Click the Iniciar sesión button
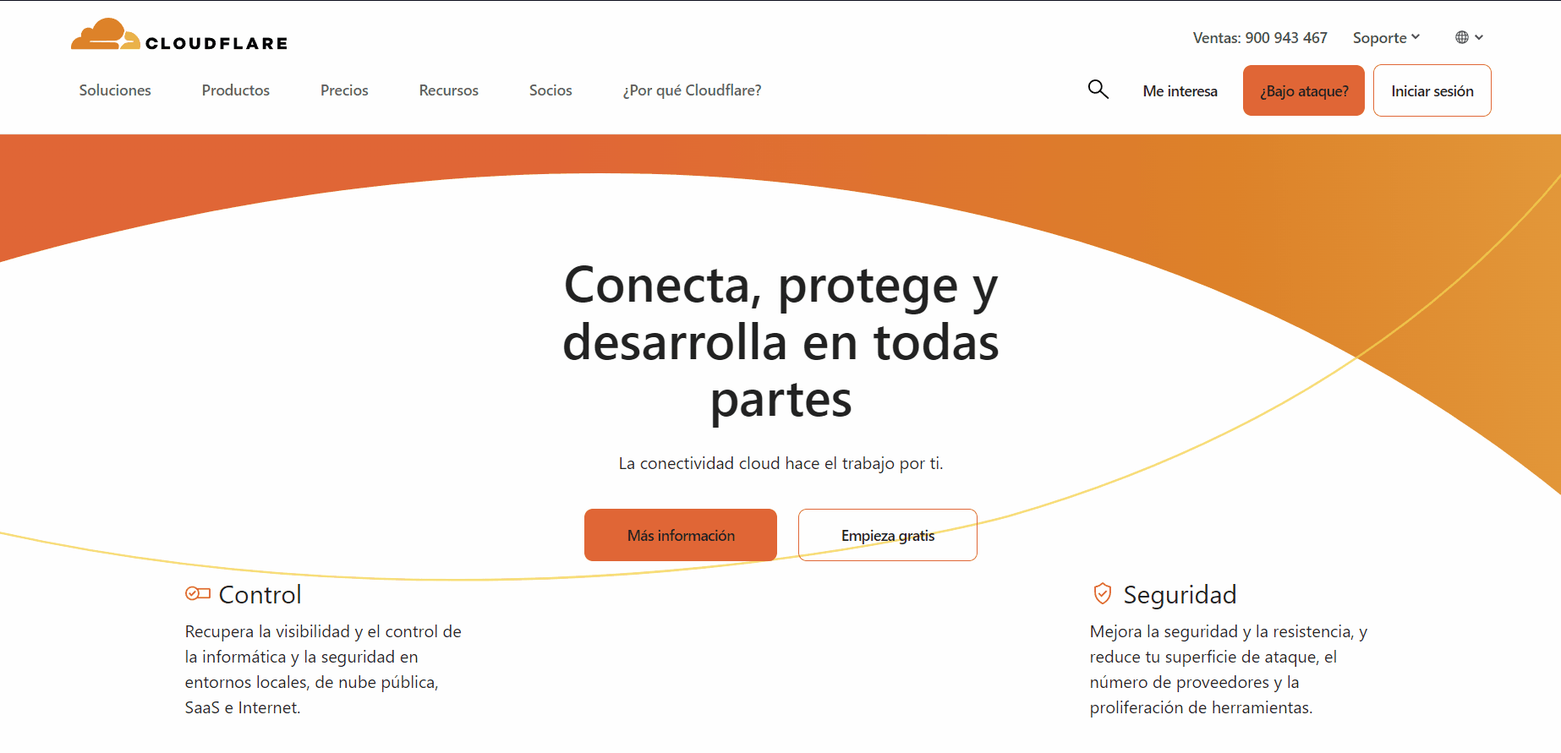The width and height of the screenshot is (1561, 753). [x=1432, y=91]
